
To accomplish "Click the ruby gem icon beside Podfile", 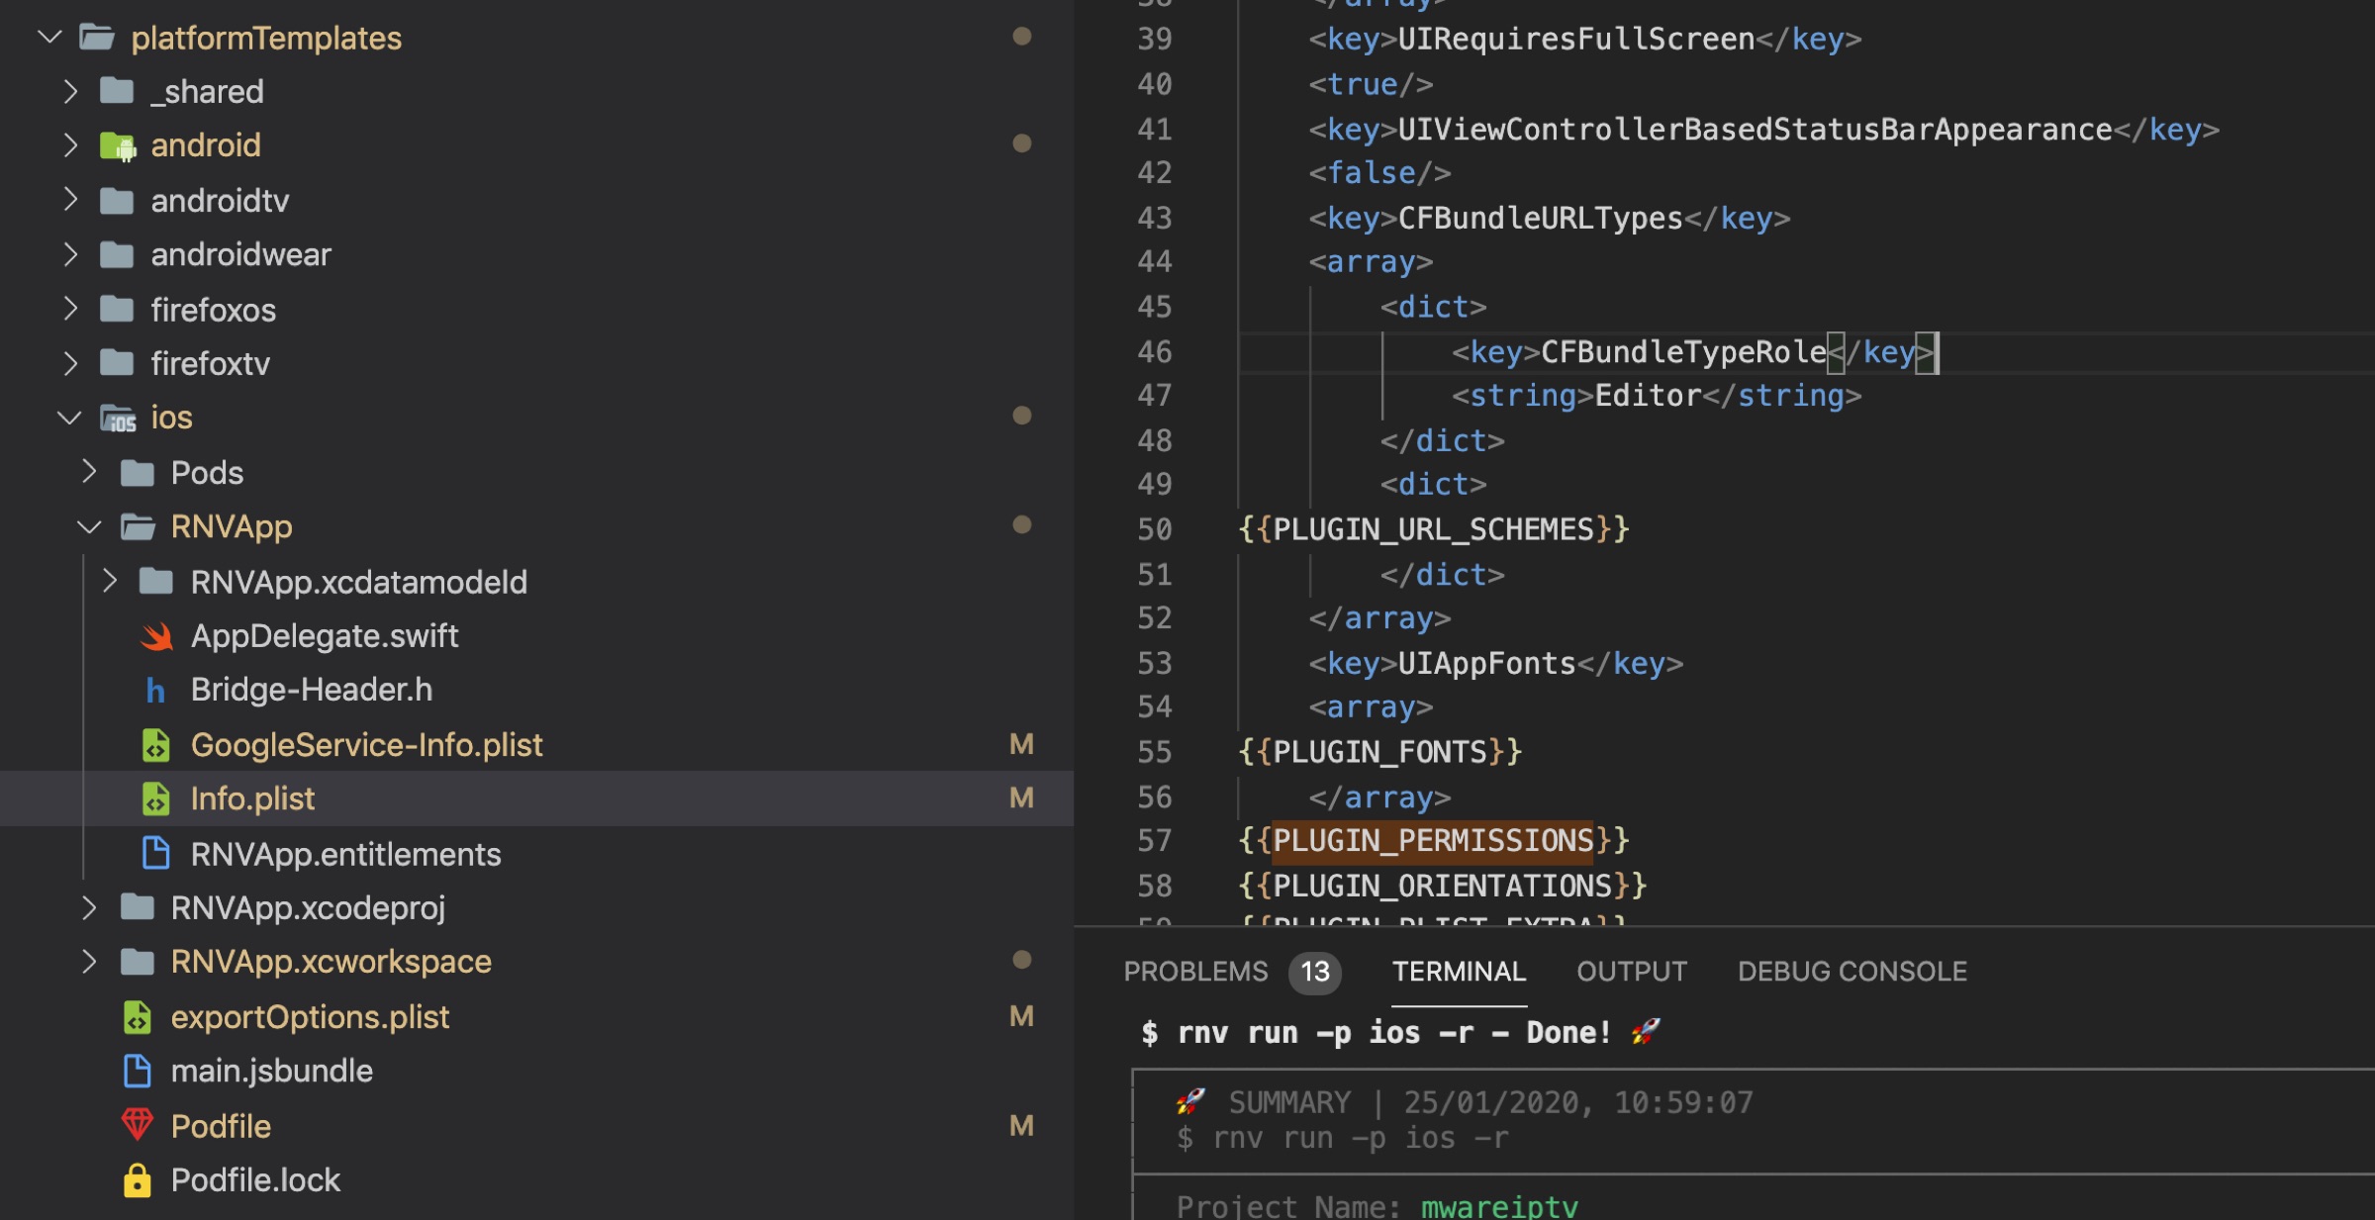I will tap(139, 1125).
